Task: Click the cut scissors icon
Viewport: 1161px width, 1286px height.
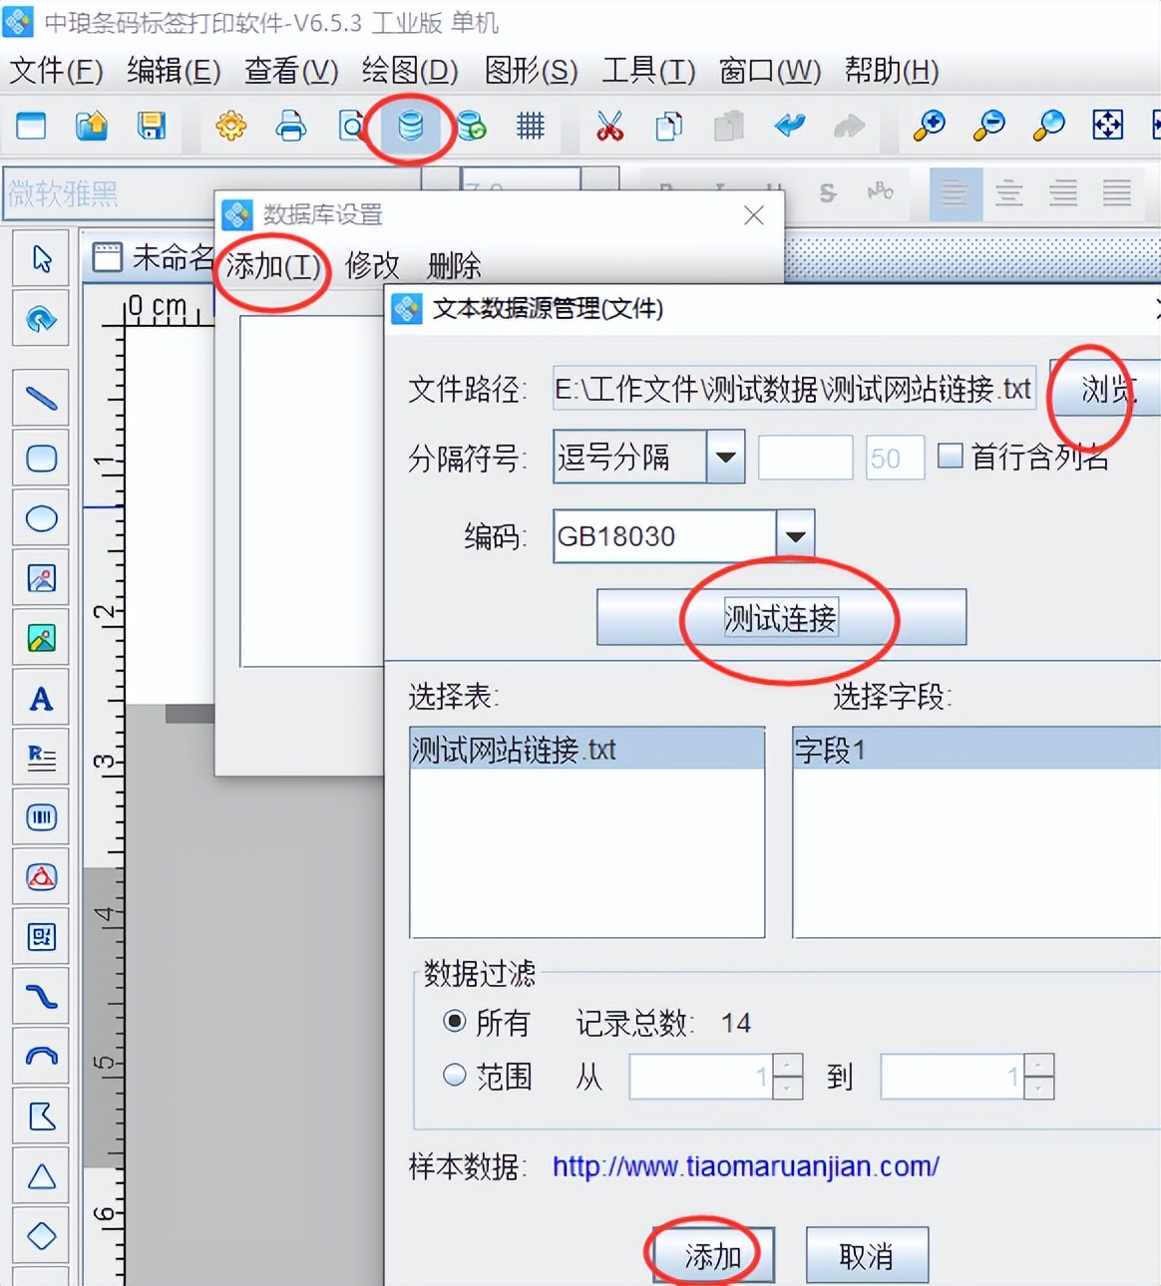Action: pyautogui.click(x=609, y=127)
